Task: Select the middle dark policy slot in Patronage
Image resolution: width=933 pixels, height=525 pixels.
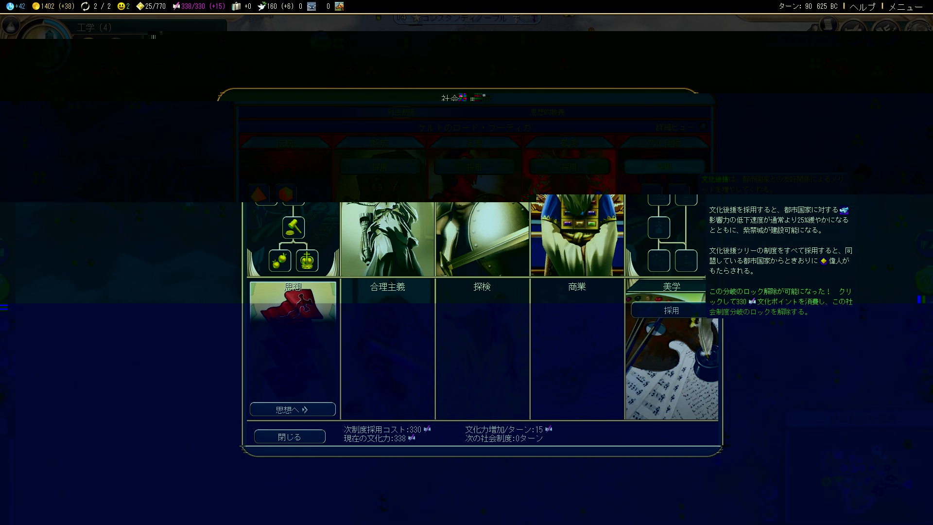Action: 659,227
